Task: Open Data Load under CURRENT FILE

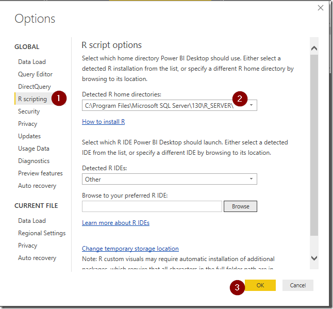Action: coord(32,221)
